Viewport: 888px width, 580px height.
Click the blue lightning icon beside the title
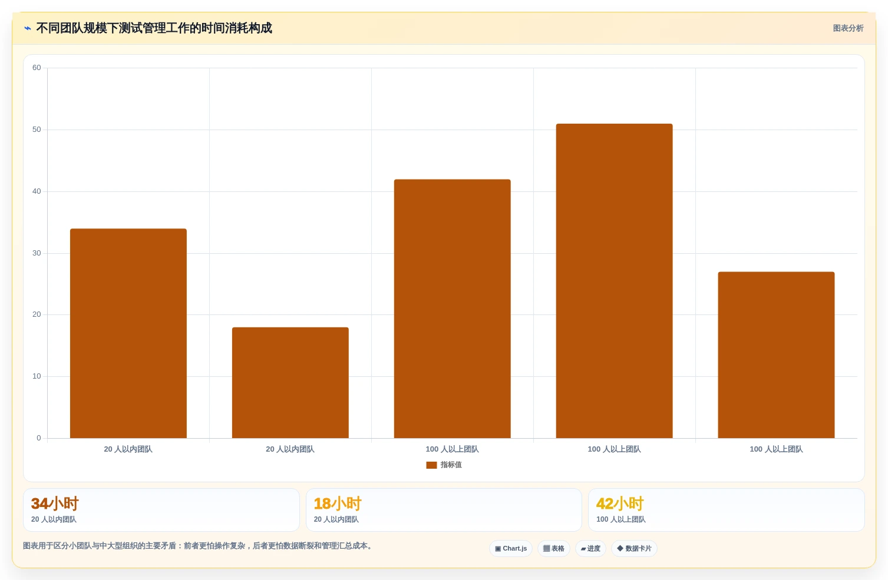coord(28,28)
